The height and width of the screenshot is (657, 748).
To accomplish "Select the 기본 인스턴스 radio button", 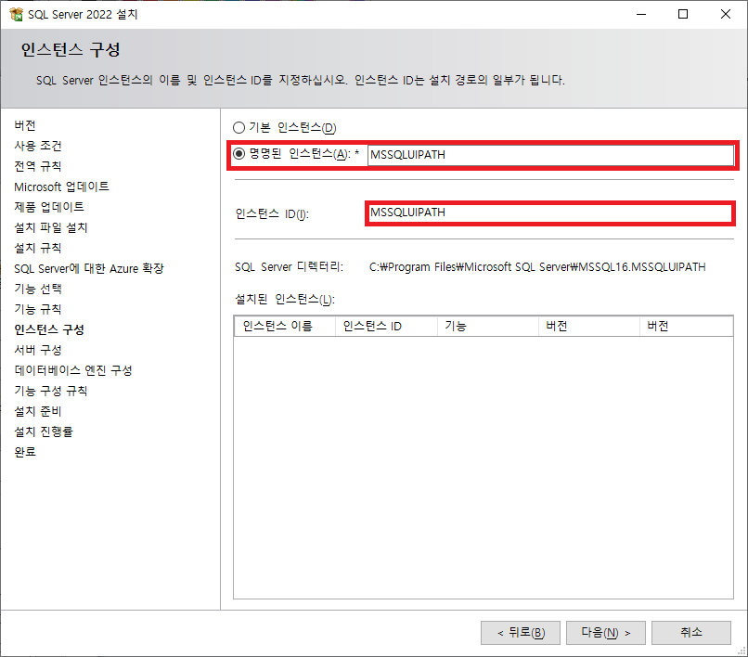I will click(x=239, y=127).
